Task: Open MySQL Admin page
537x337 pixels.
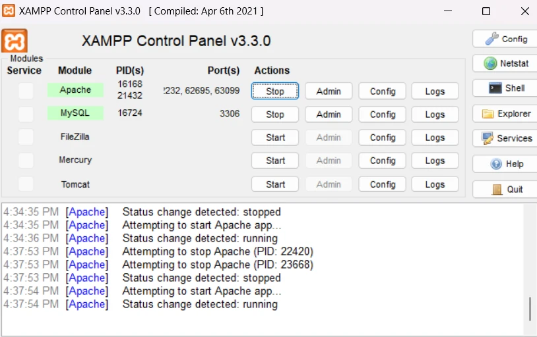Action: [x=329, y=114]
